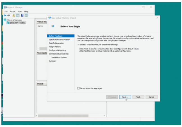Maximize the Hyper-V Manager window
Viewport: 182px width, 127px height.
click(144, 7)
